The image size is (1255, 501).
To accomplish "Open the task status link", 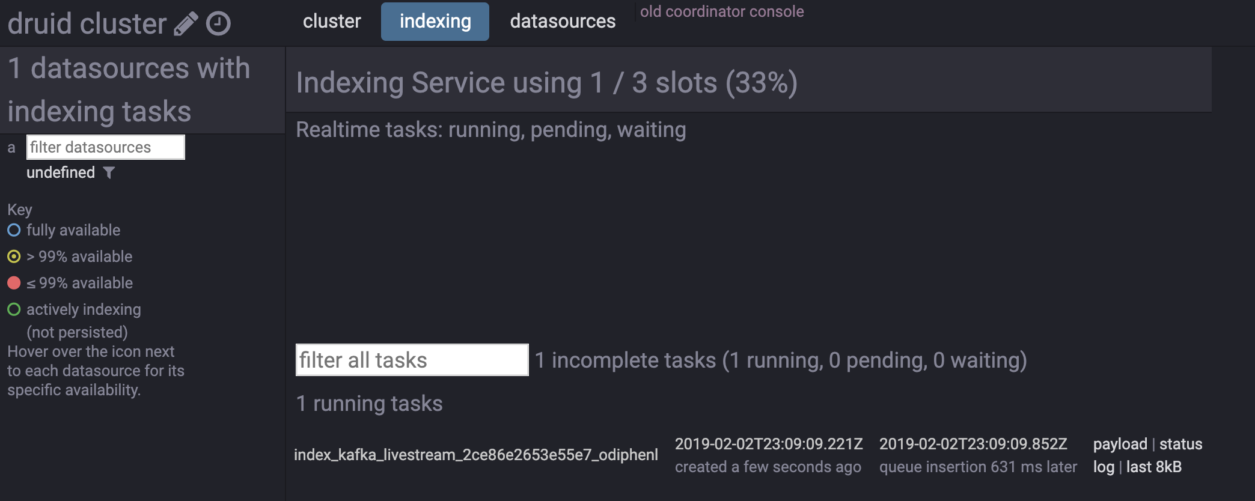I will (1180, 444).
